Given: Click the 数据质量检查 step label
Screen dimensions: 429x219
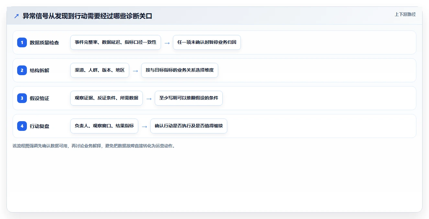Looking at the screenshot, I should 44,42.
